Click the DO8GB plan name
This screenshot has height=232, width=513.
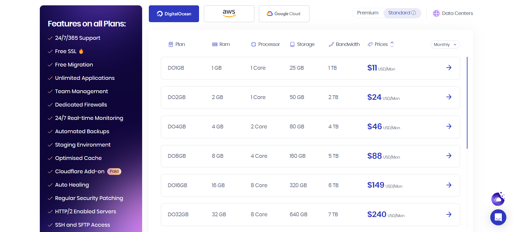pos(177,156)
